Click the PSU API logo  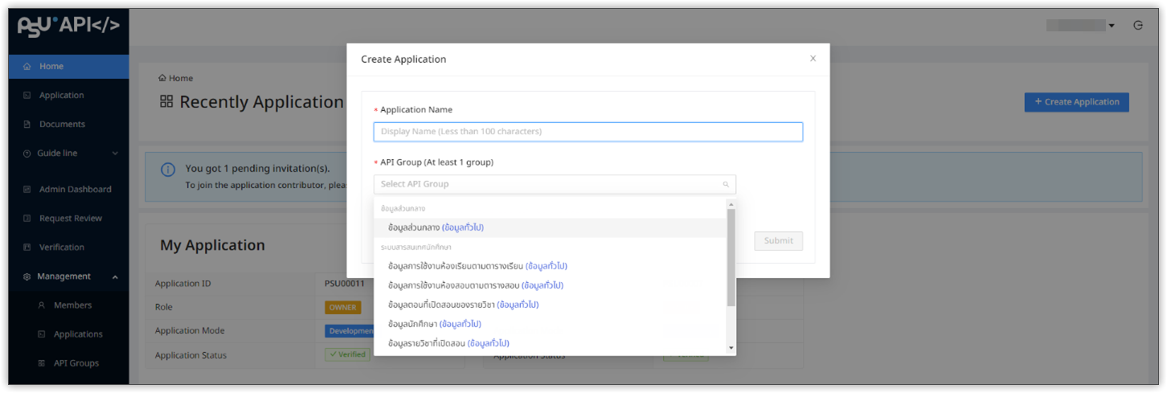[68, 26]
